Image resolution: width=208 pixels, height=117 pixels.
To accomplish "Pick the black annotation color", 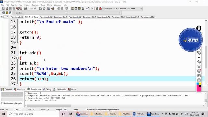I will click(200, 86).
